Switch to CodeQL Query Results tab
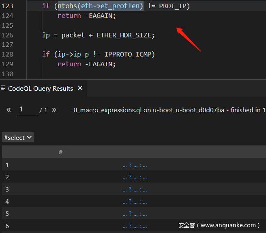 point(40,88)
